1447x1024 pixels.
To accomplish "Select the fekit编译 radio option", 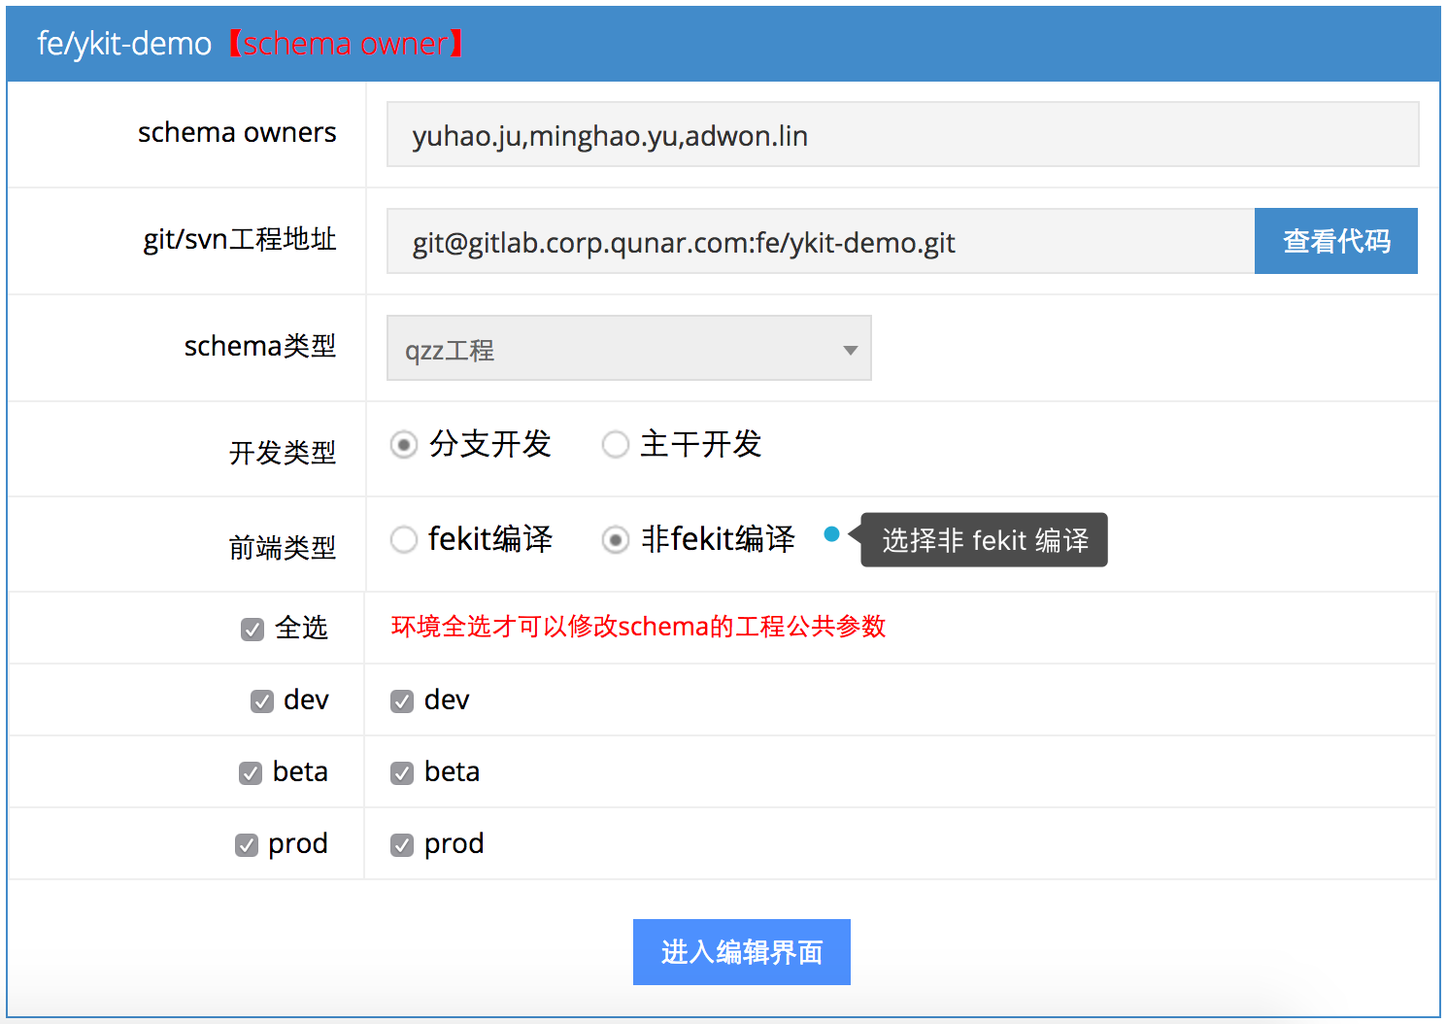I will (404, 539).
